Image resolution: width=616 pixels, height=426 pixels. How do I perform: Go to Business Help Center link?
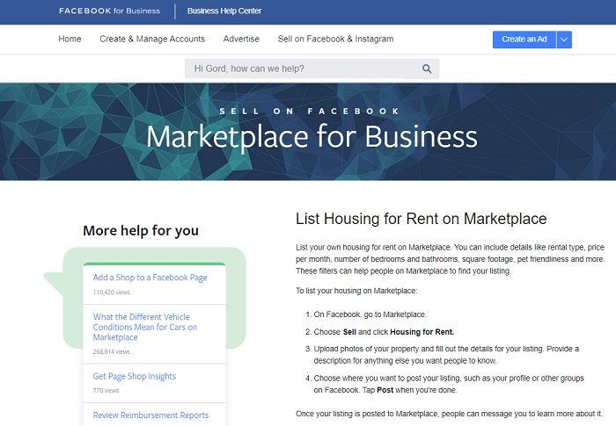pos(224,11)
